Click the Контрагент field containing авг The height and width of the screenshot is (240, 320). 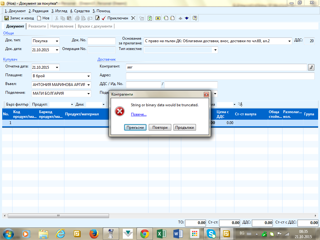[x=216, y=67]
